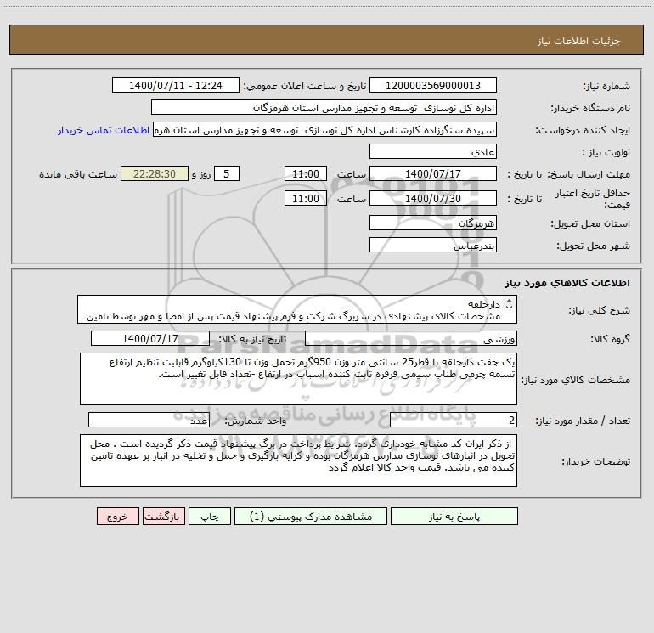Click the بازگشت back button

click(163, 516)
